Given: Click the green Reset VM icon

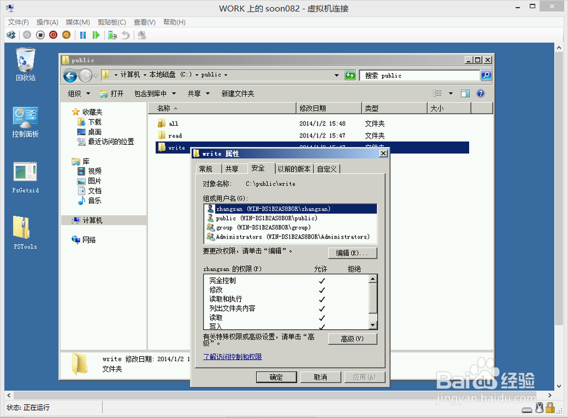Looking at the screenshot, I should pos(96,35).
